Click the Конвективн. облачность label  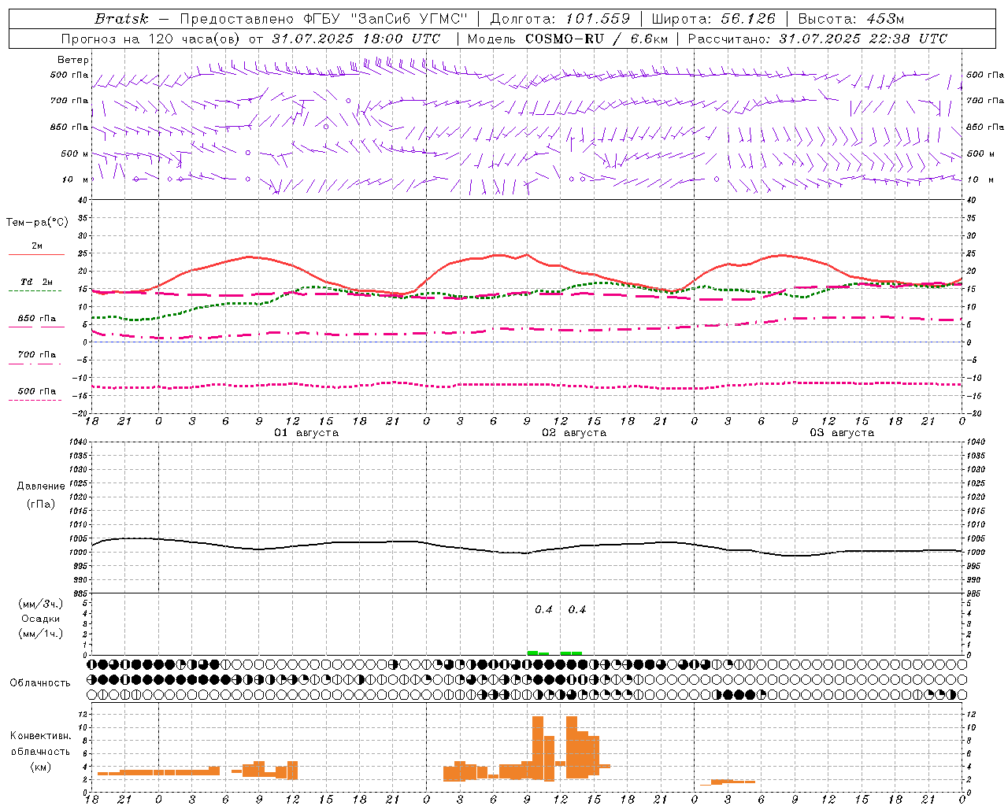tap(40, 751)
